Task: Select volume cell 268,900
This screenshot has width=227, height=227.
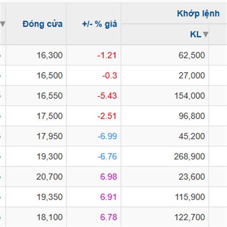Action: pyautogui.click(x=190, y=157)
